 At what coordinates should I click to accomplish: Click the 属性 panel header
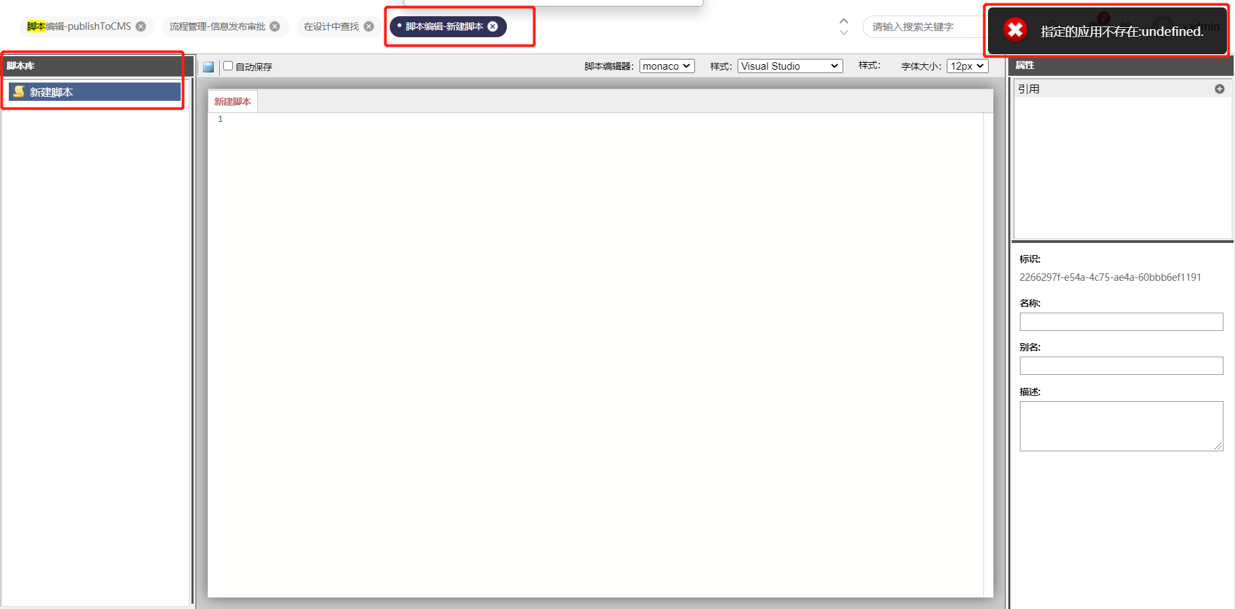(1121, 65)
